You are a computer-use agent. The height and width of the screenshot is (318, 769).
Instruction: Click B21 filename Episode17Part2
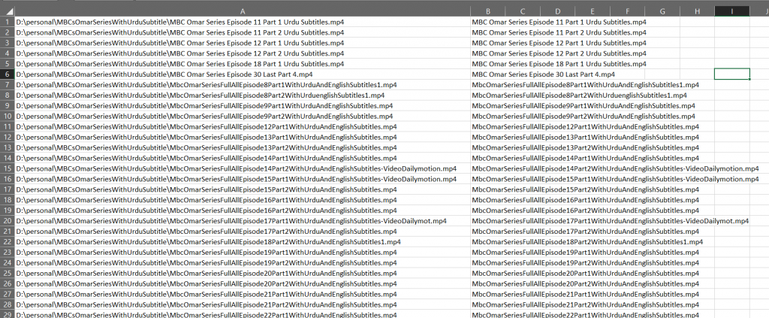coord(586,231)
